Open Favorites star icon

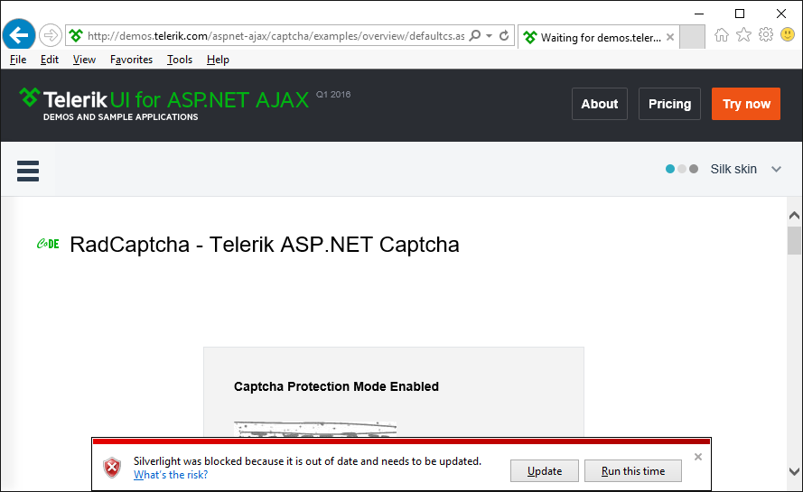(x=743, y=35)
